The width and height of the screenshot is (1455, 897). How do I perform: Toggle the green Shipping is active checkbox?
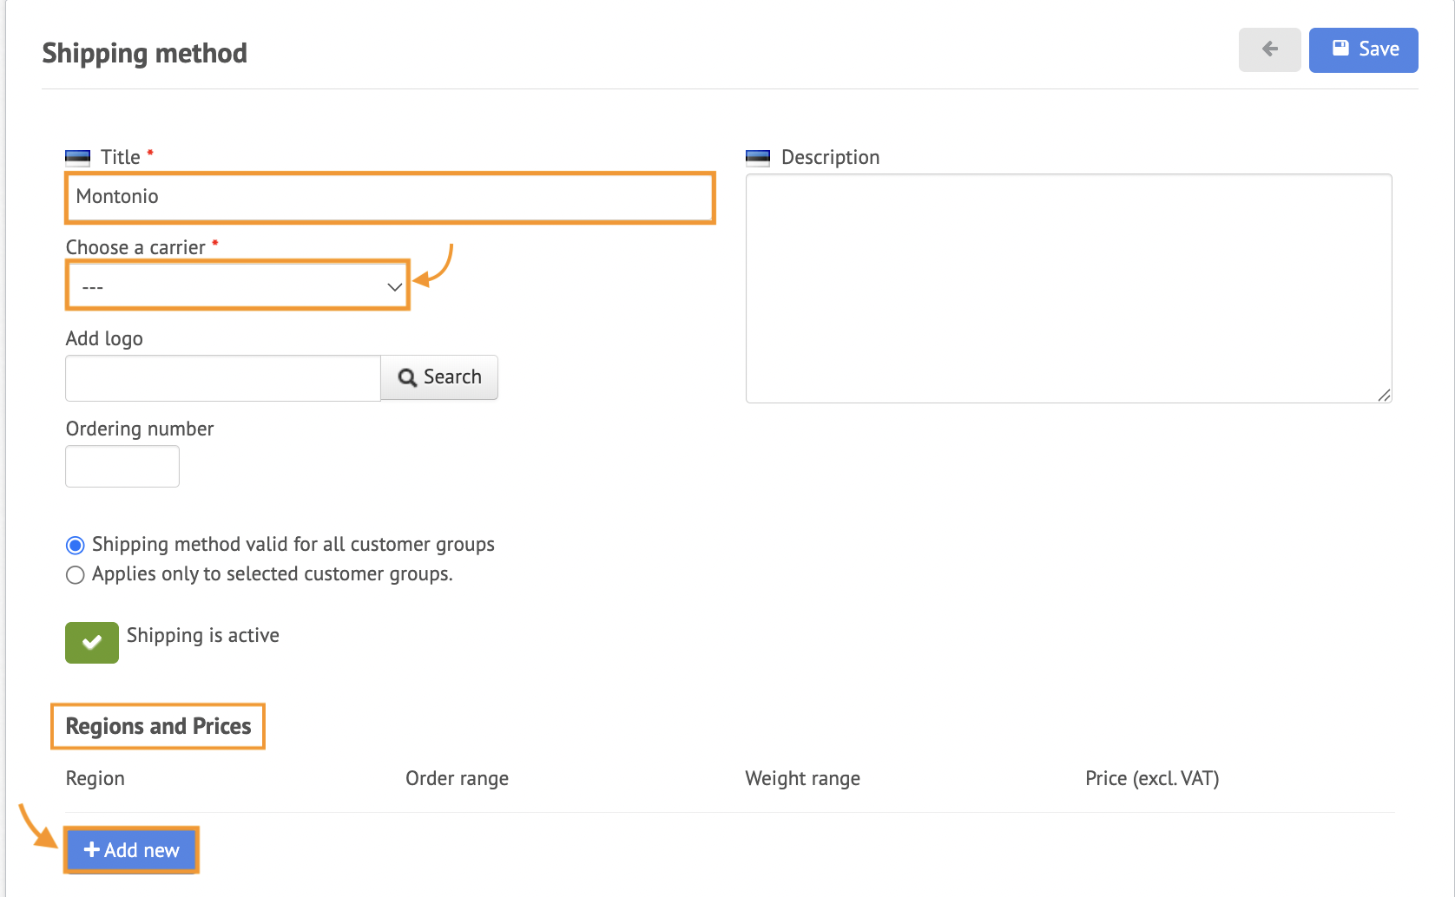click(92, 643)
